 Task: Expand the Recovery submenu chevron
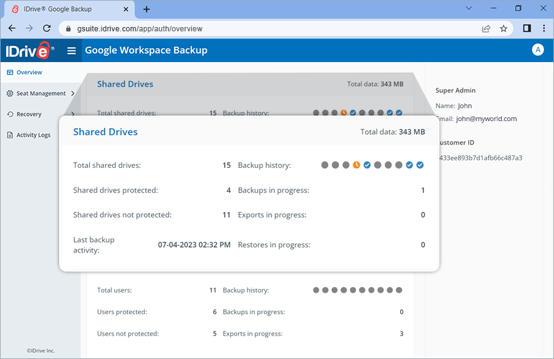click(x=72, y=114)
